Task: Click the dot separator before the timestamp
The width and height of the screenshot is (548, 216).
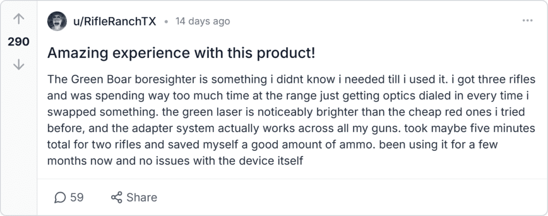Action: (x=166, y=22)
